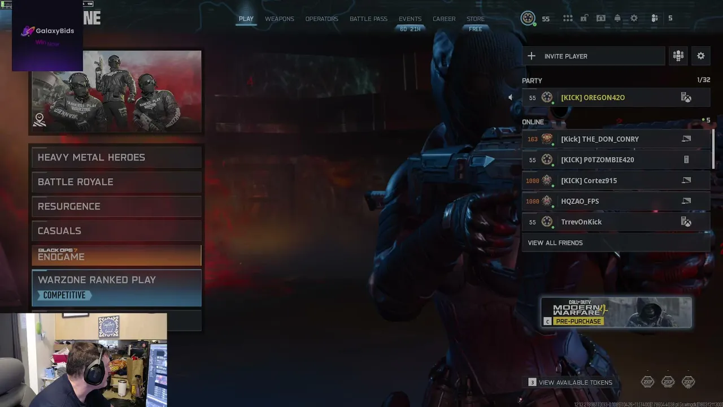
Task: Click the PC platform icon on Cortez915's row
Action: pyautogui.click(x=686, y=180)
